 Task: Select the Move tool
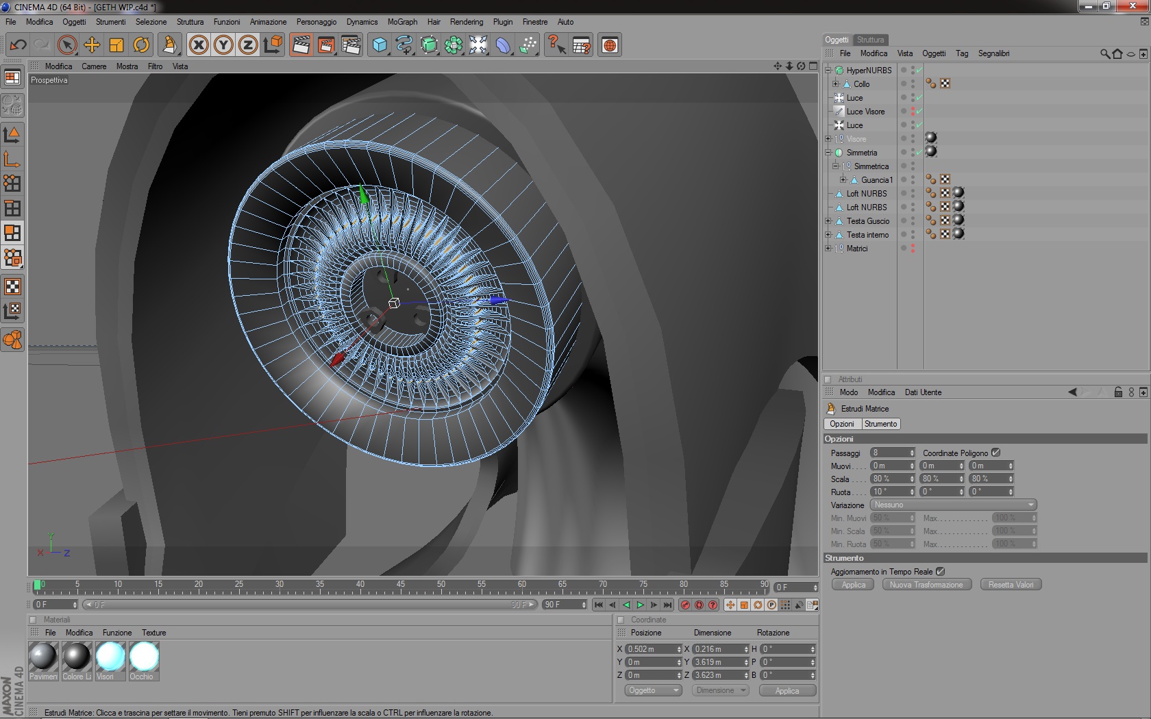pyautogui.click(x=91, y=45)
